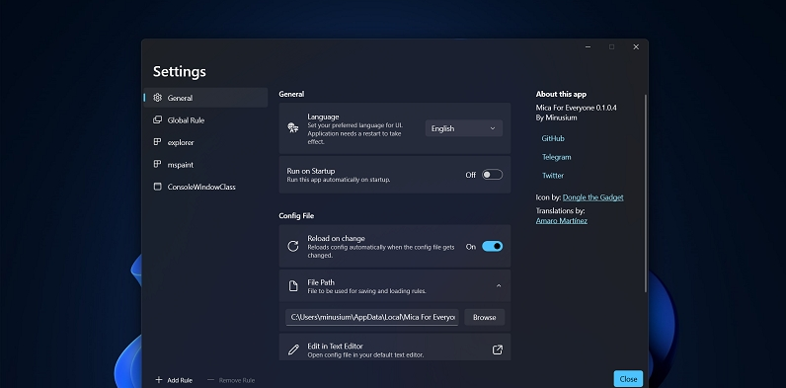Click the Edit in Text Editor row

[x=395, y=347]
